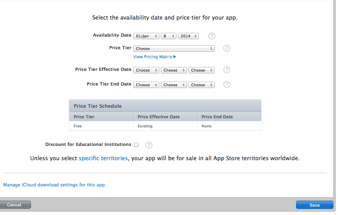Open help for Price Tier Effective Date
This screenshot has width=338, height=215.
coord(226,70)
